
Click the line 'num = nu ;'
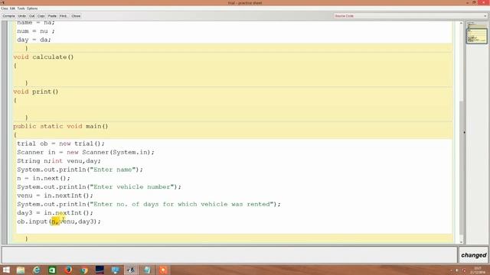tap(36, 31)
